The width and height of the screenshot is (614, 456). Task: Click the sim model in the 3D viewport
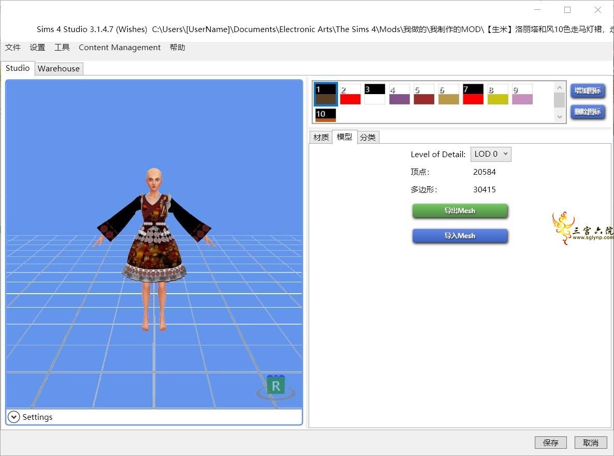tap(154, 249)
